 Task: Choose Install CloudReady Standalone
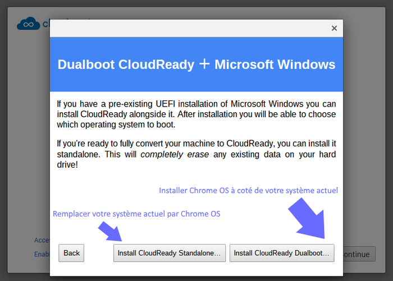(170, 253)
